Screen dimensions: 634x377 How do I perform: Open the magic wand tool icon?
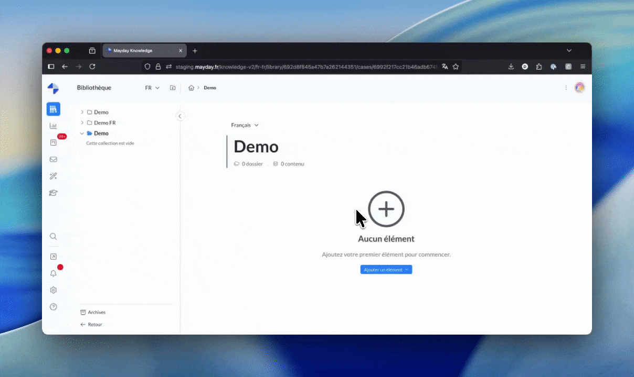coord(53,176)
